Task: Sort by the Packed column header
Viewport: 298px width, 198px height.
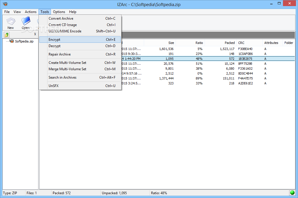Action: coord(221,43)
